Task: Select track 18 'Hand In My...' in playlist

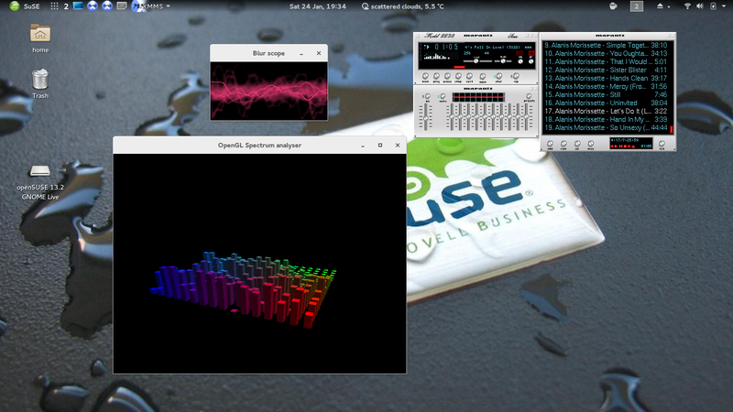Action: point(606,119)
